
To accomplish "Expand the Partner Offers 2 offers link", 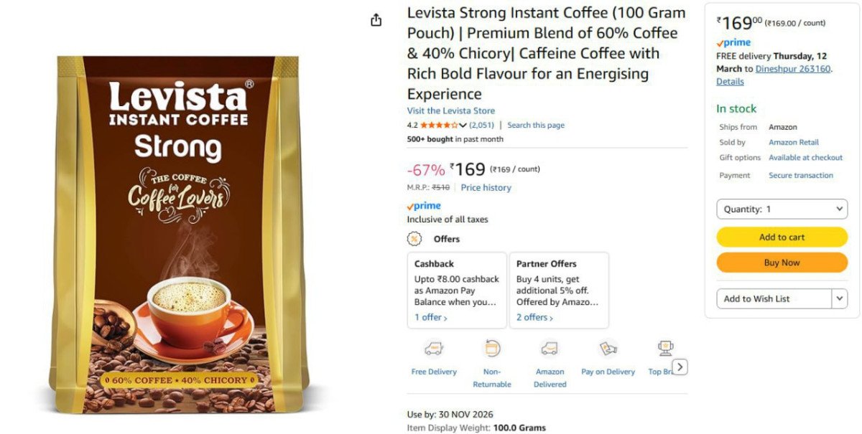I will [534, 317].
